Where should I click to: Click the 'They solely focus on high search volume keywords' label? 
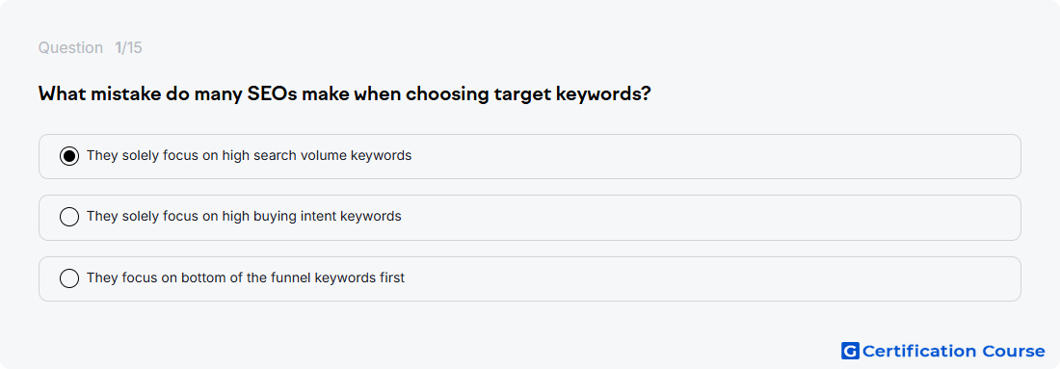(249, 155)
